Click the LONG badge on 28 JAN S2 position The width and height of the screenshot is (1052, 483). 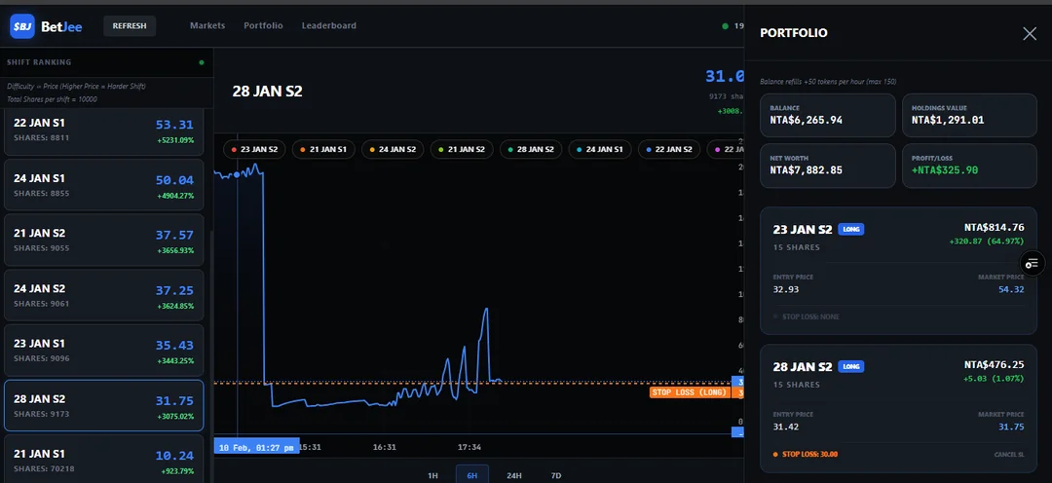[851, 366]
